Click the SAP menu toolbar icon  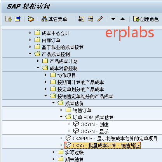coord(18,19)
